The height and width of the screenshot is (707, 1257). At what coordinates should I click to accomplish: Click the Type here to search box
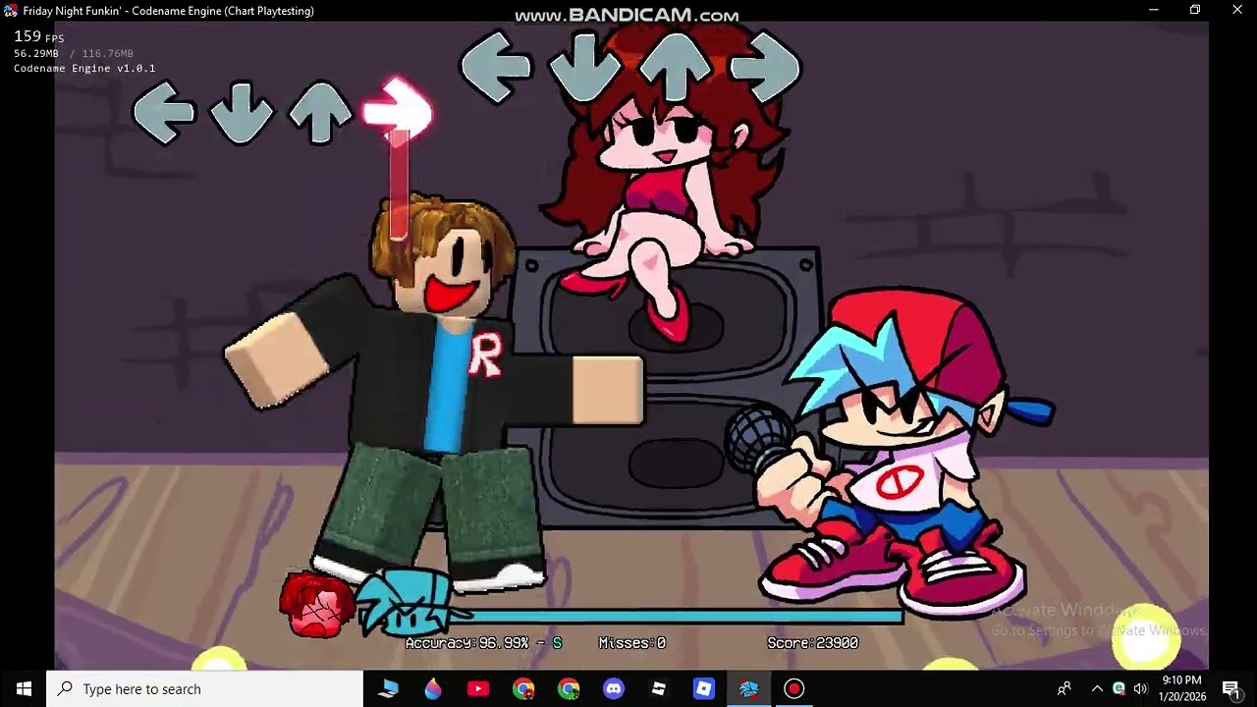[x=205, y=689]
